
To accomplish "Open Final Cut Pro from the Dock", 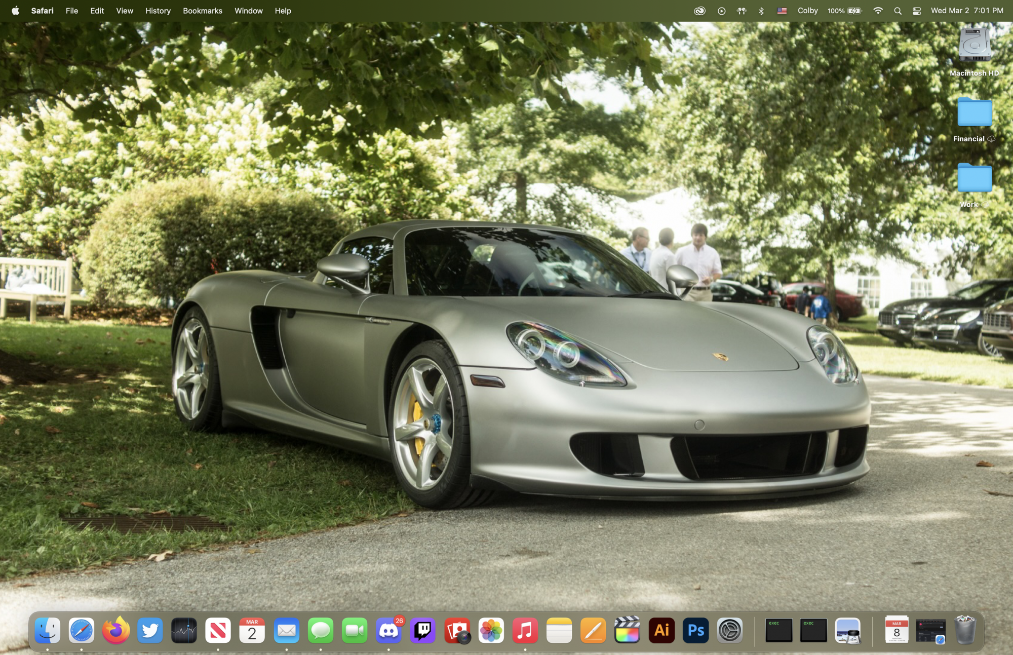I will (x=627, y=631).
